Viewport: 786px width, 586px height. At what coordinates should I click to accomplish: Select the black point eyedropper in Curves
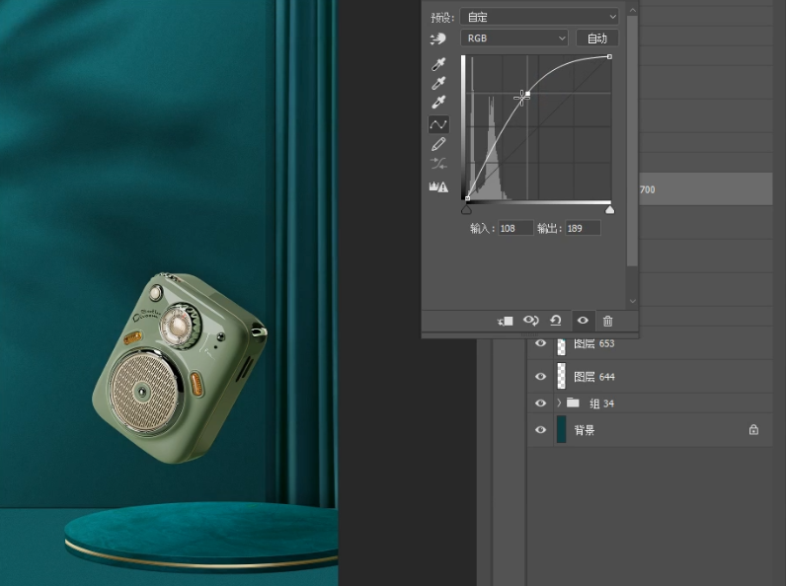(438, 64)
